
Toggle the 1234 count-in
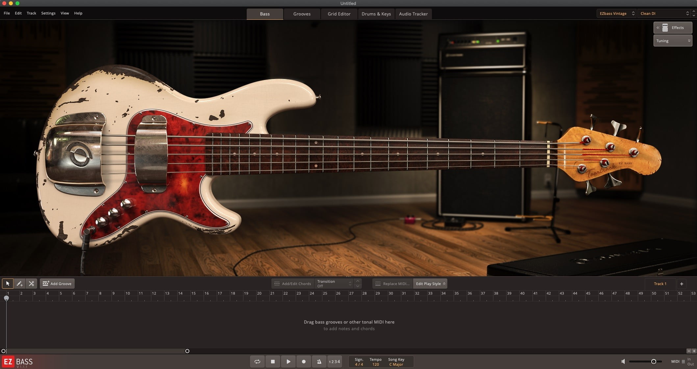[x=335, y=361]
